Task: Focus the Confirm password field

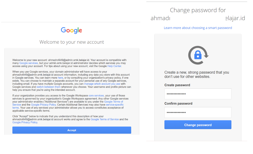Action: click(x=198, y=112)
